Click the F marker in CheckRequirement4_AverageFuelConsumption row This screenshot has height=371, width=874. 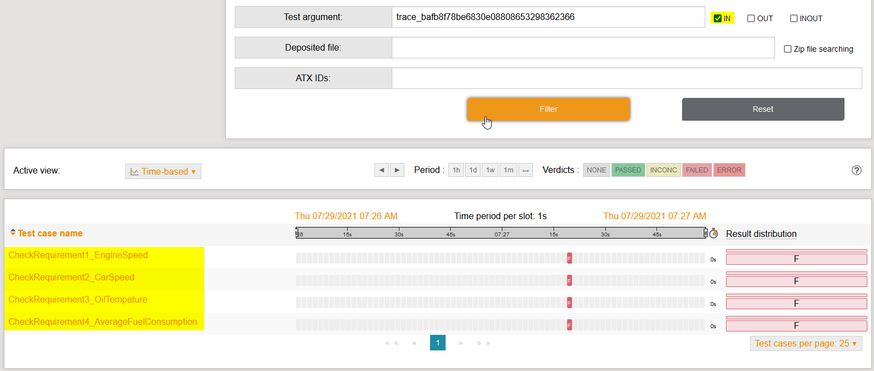[569, 325]
